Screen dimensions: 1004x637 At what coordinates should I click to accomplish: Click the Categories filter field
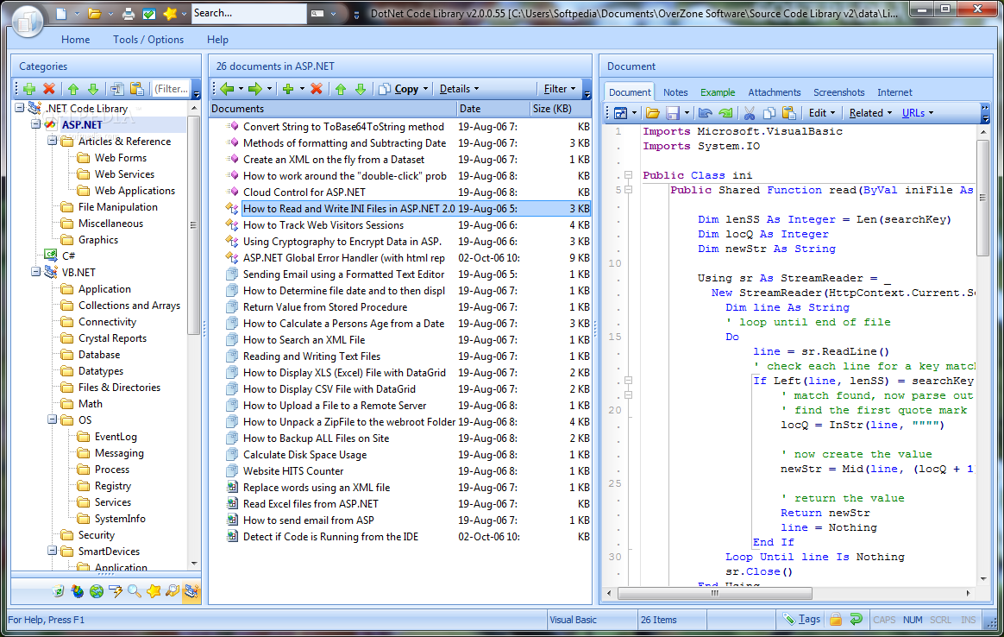coord(171,89)
